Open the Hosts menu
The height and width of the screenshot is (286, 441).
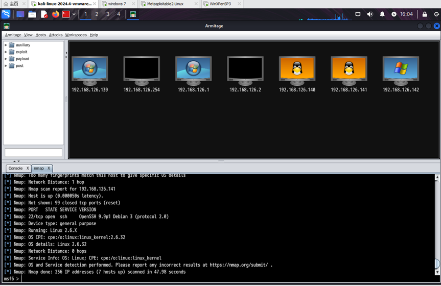point(40,35)
